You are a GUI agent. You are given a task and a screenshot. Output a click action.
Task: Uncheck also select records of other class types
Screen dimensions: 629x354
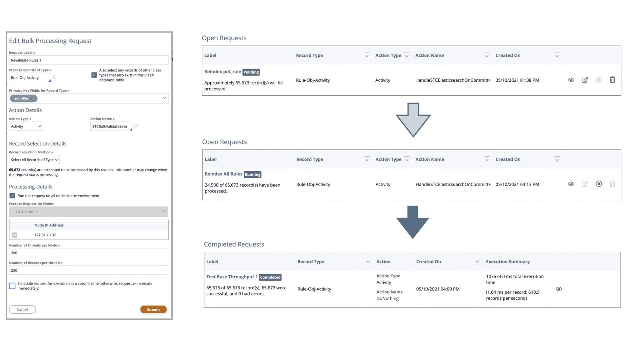click(94, 75)
